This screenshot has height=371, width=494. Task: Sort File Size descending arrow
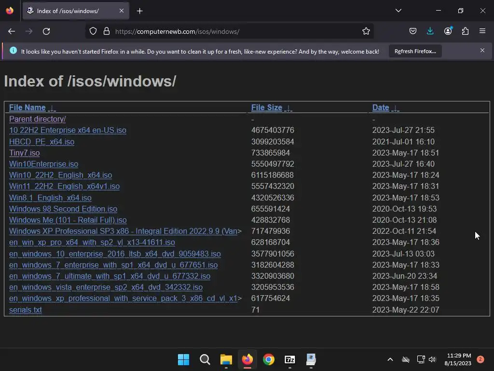288,108
